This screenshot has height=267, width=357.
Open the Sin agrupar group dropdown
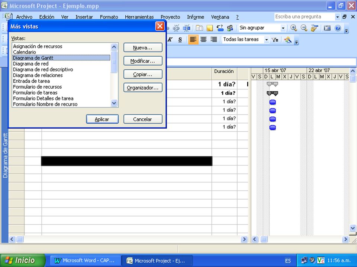(283, 28)
